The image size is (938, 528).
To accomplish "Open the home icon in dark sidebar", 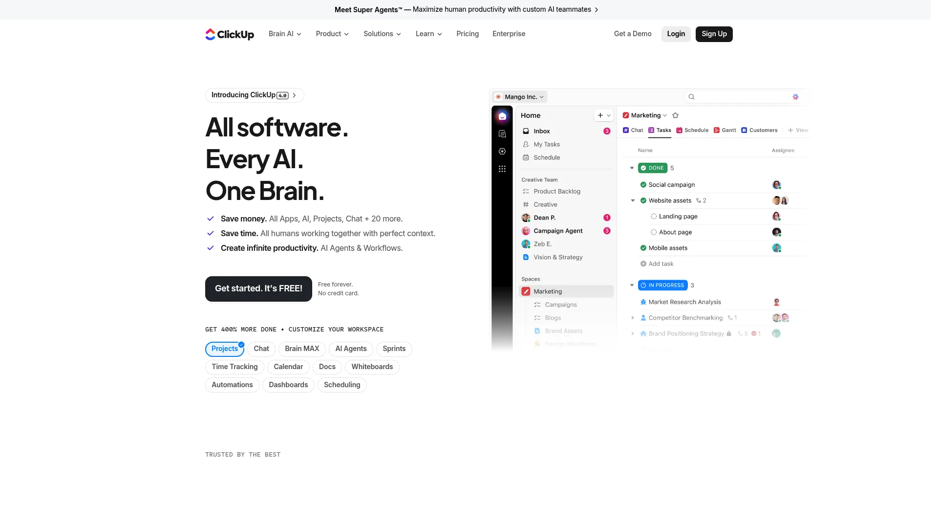I will pos(502,116).
